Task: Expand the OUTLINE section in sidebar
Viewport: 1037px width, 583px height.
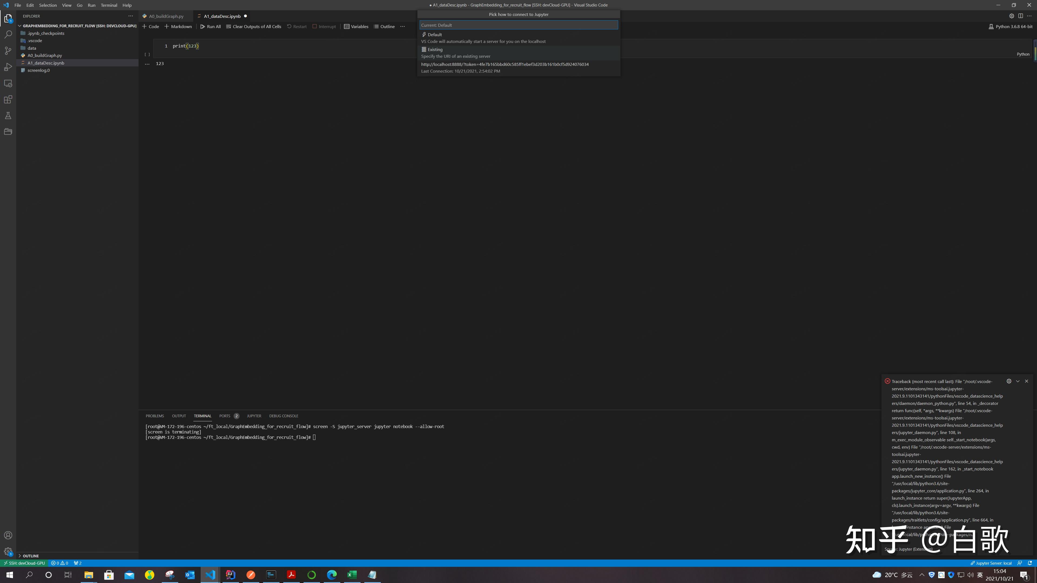Action: 31,556
